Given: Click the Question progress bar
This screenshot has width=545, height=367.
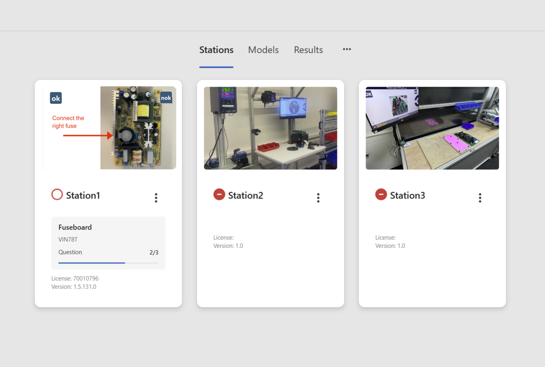Looking at the screenshot, I should (108, 263).
